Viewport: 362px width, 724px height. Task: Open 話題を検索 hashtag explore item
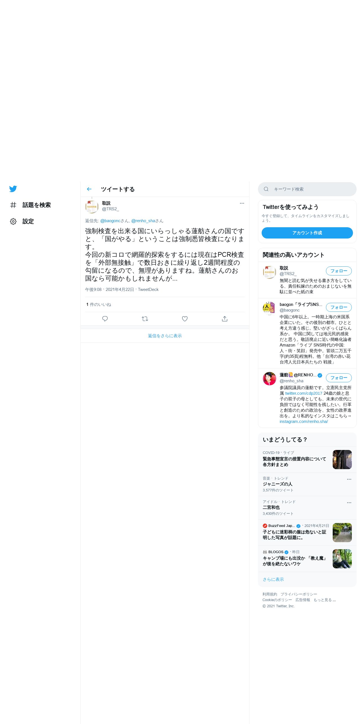coord(30,205)
